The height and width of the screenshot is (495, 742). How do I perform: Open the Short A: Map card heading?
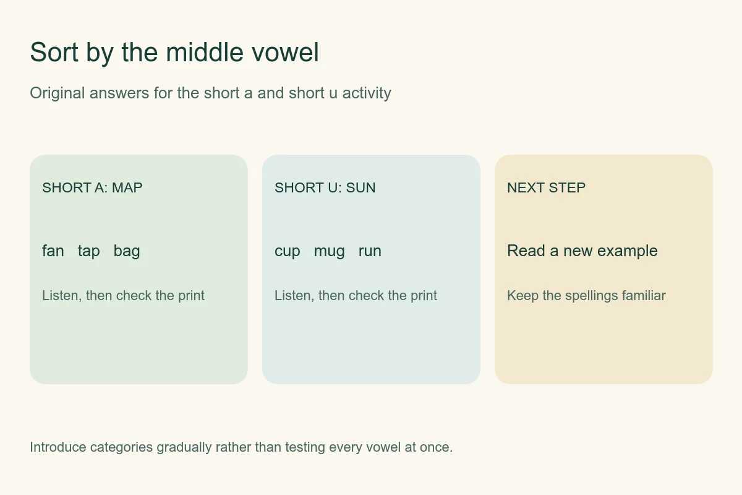(92, 187)
